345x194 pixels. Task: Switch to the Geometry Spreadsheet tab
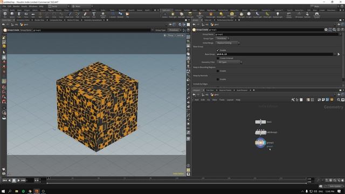(93, 20)
